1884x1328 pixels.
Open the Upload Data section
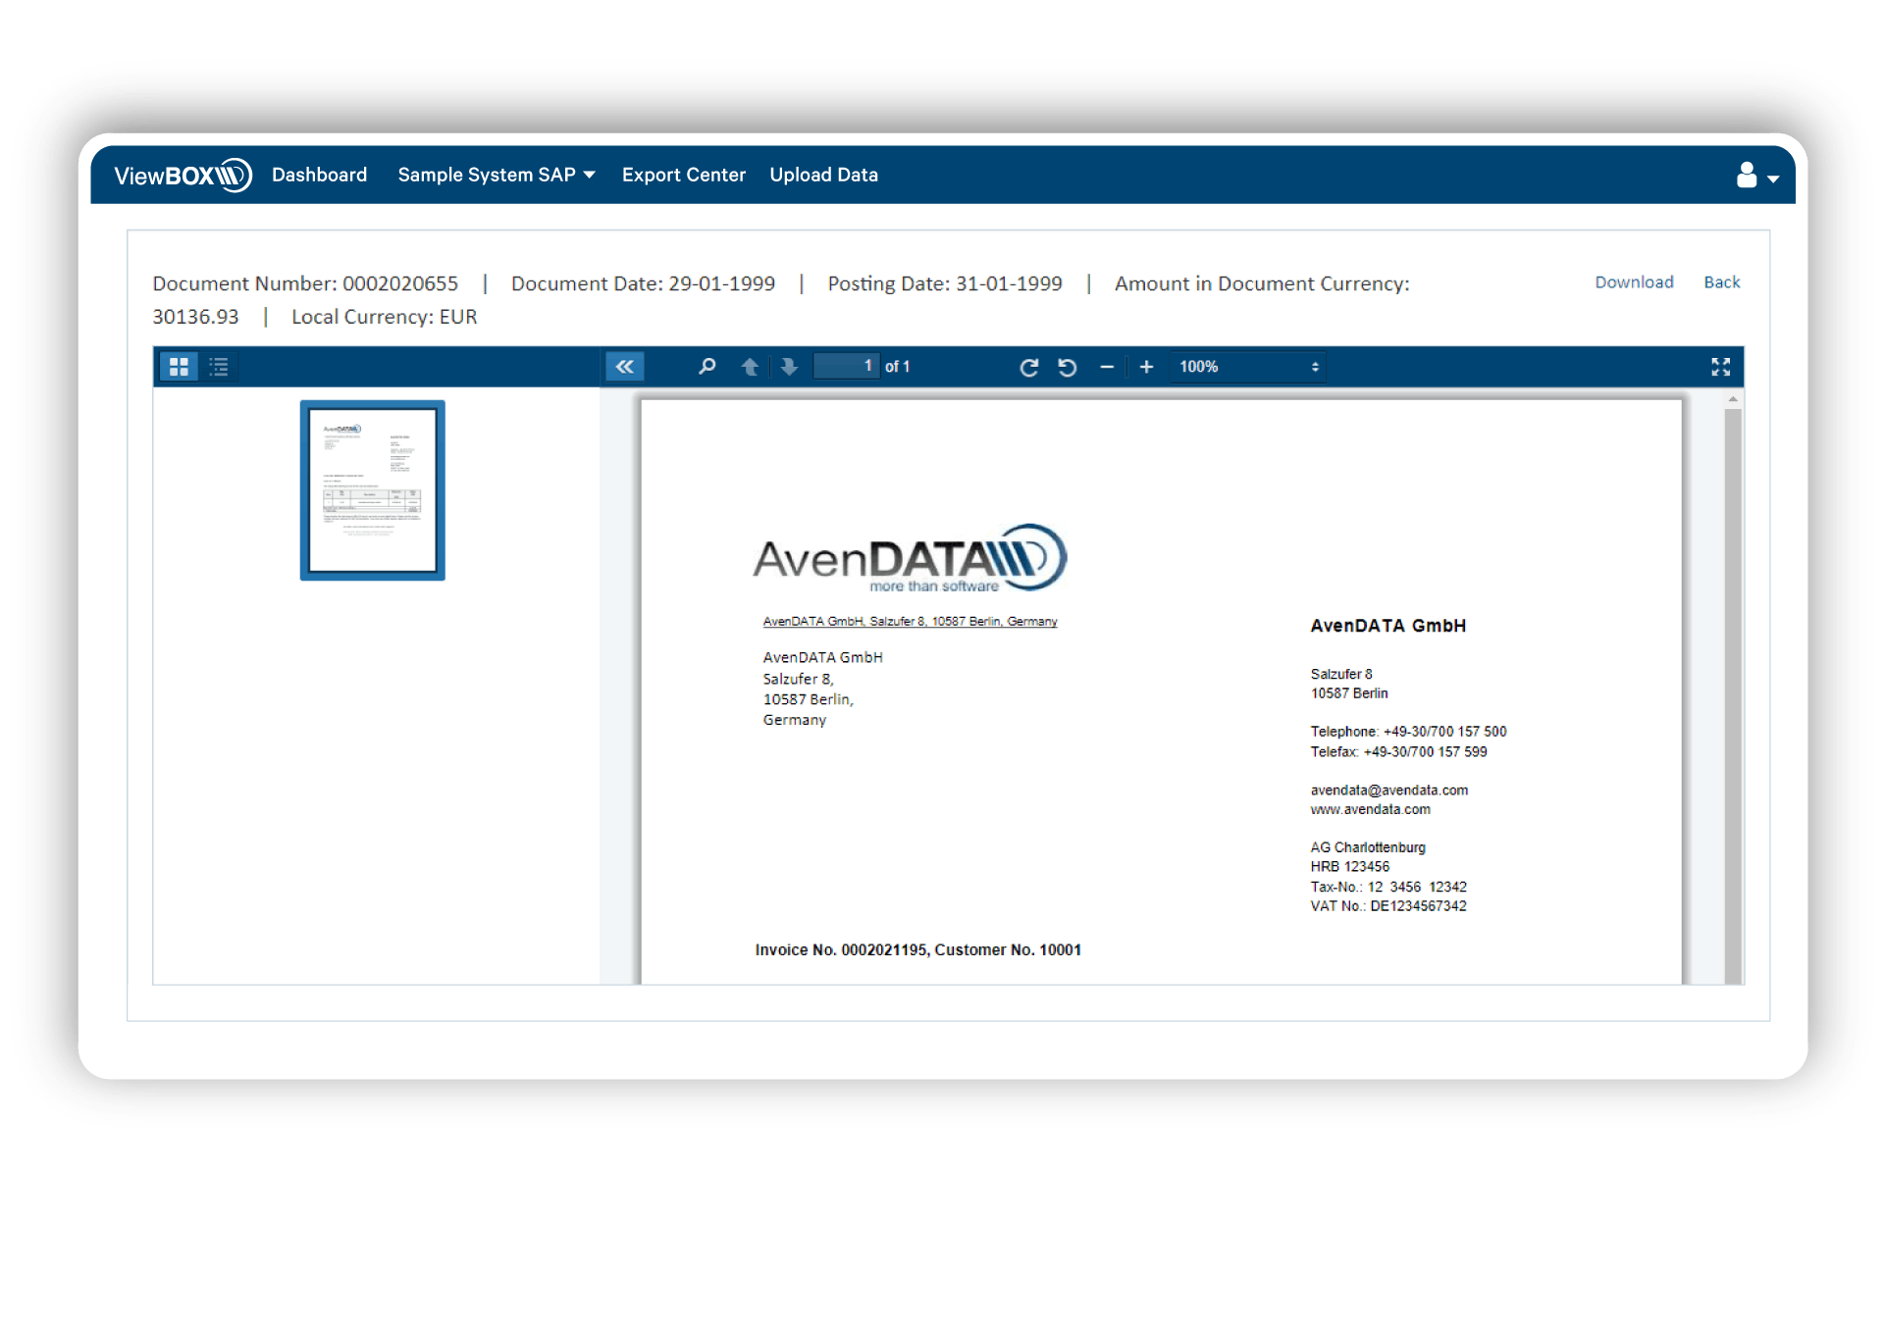click(x=823, y=175)
